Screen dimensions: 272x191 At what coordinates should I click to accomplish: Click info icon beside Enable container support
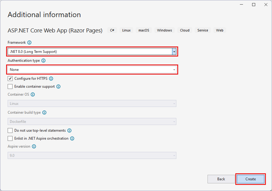[x=58, y=86]
